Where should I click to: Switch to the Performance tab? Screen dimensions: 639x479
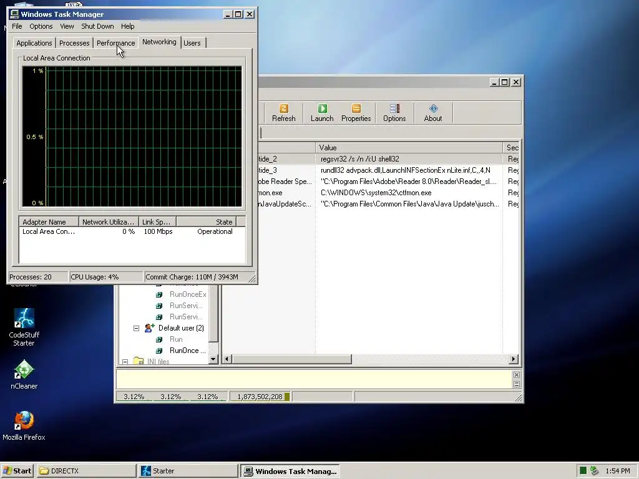click(115, 43)
